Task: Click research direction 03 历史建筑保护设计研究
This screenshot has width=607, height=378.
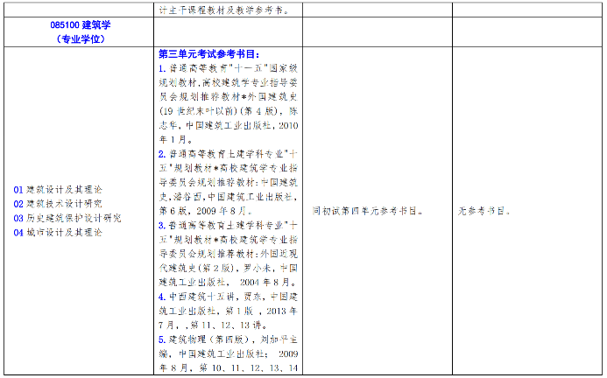Action: (x=67, y=217)
